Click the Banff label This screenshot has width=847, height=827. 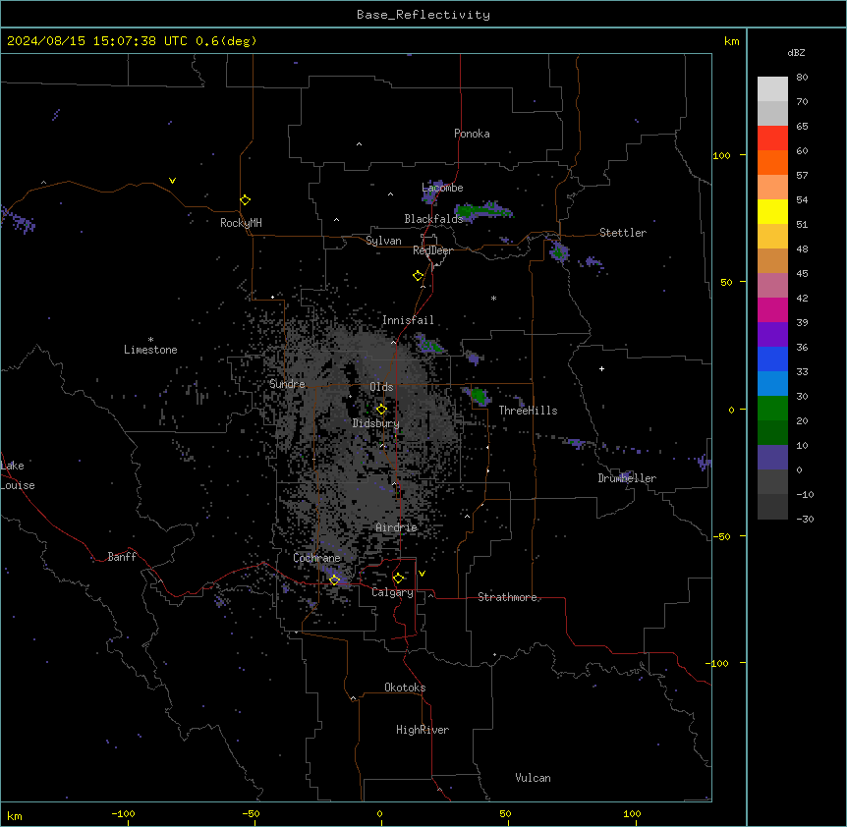click(x=122, y=557)
